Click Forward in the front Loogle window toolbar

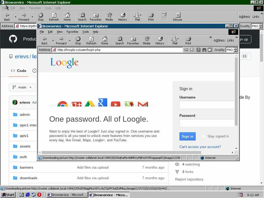click(x=61, y=40)
